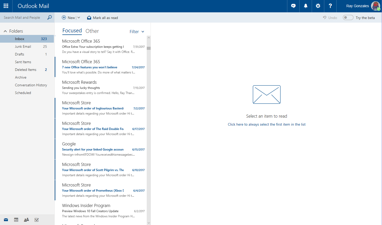The height and width of the screenshot is (225, 382).
Task: Open the Junk Email folder
Action: 27,46
